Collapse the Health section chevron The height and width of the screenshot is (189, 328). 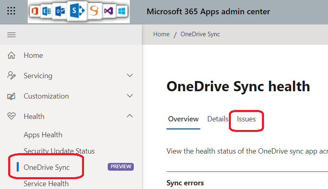(130, 116)
